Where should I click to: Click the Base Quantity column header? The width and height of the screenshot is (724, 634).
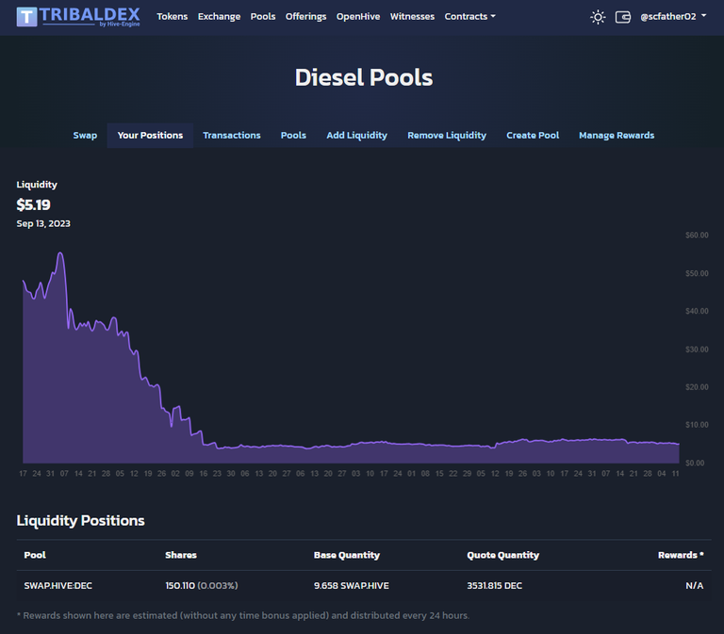pyautogui.click(x=347, y=555)
